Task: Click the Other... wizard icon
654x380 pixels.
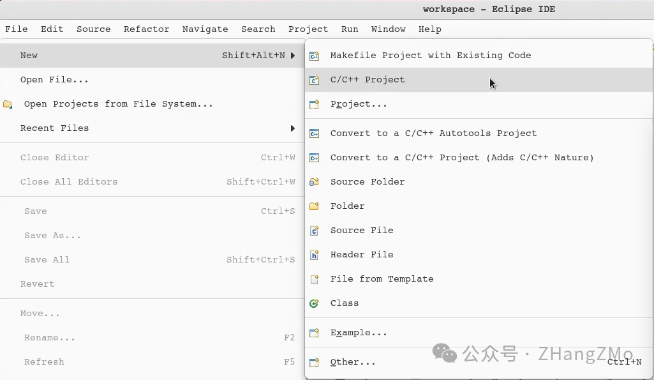Action: 314,362
